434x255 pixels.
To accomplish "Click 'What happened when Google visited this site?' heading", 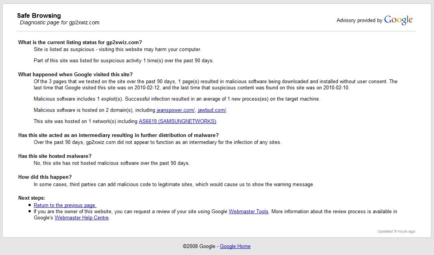I will click(x=75, y=75).
